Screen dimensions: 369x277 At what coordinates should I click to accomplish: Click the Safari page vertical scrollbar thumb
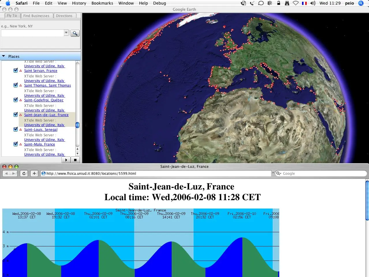click(x=367, y=200)
